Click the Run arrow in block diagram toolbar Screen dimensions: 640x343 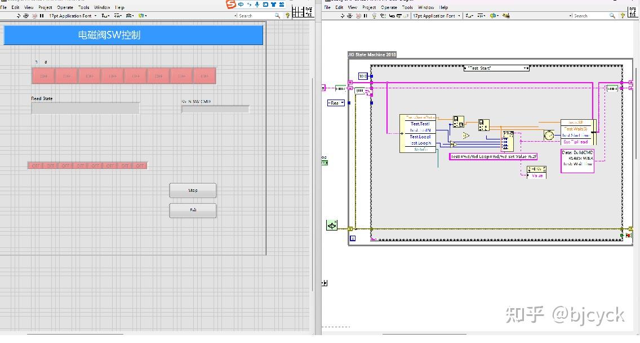[343, 16]
